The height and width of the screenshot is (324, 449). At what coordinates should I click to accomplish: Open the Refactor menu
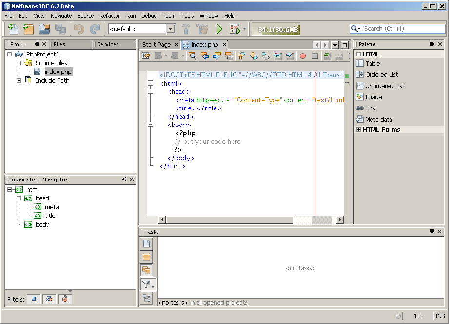pos(109,16)
